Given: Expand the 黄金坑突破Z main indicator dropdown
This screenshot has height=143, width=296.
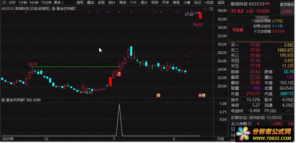Looking at the screenshot, I should point(53,9).
